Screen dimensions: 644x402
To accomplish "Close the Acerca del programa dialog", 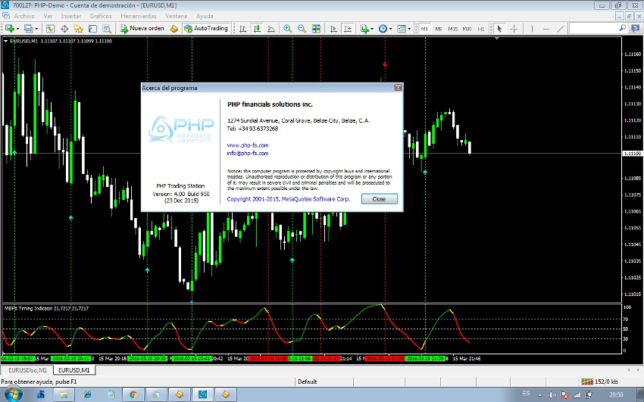I will (x=379, y=198).
